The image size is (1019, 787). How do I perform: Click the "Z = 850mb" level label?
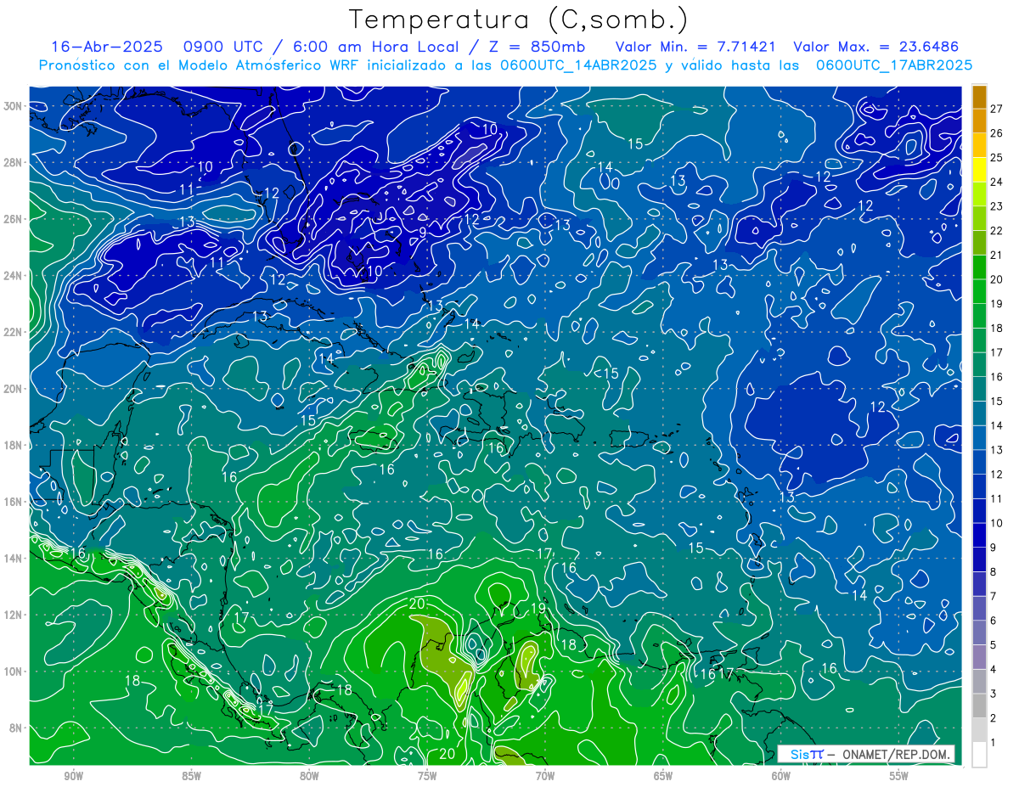(536, 47)
